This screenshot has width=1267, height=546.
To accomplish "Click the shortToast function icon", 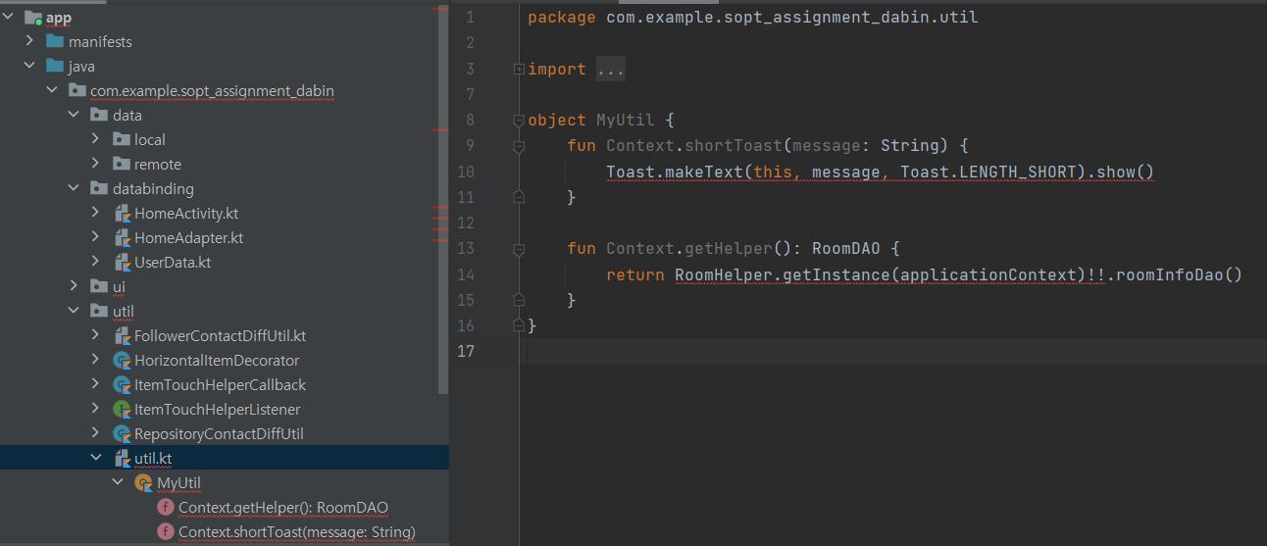I will pos(166,531).
